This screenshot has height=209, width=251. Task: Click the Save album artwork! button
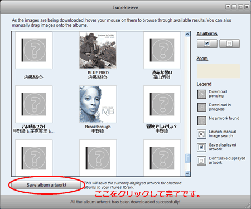46,185
